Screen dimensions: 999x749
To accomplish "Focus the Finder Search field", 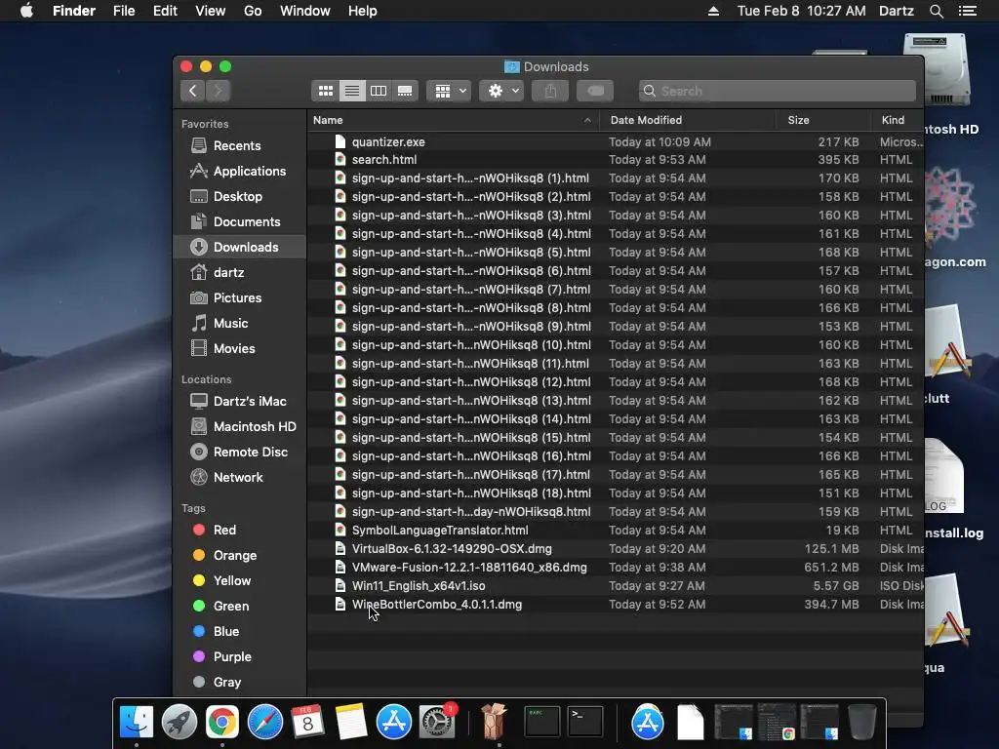I will 778,91.
